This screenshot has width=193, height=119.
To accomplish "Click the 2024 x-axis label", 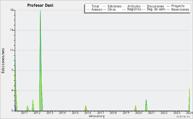I will point(189,113).
